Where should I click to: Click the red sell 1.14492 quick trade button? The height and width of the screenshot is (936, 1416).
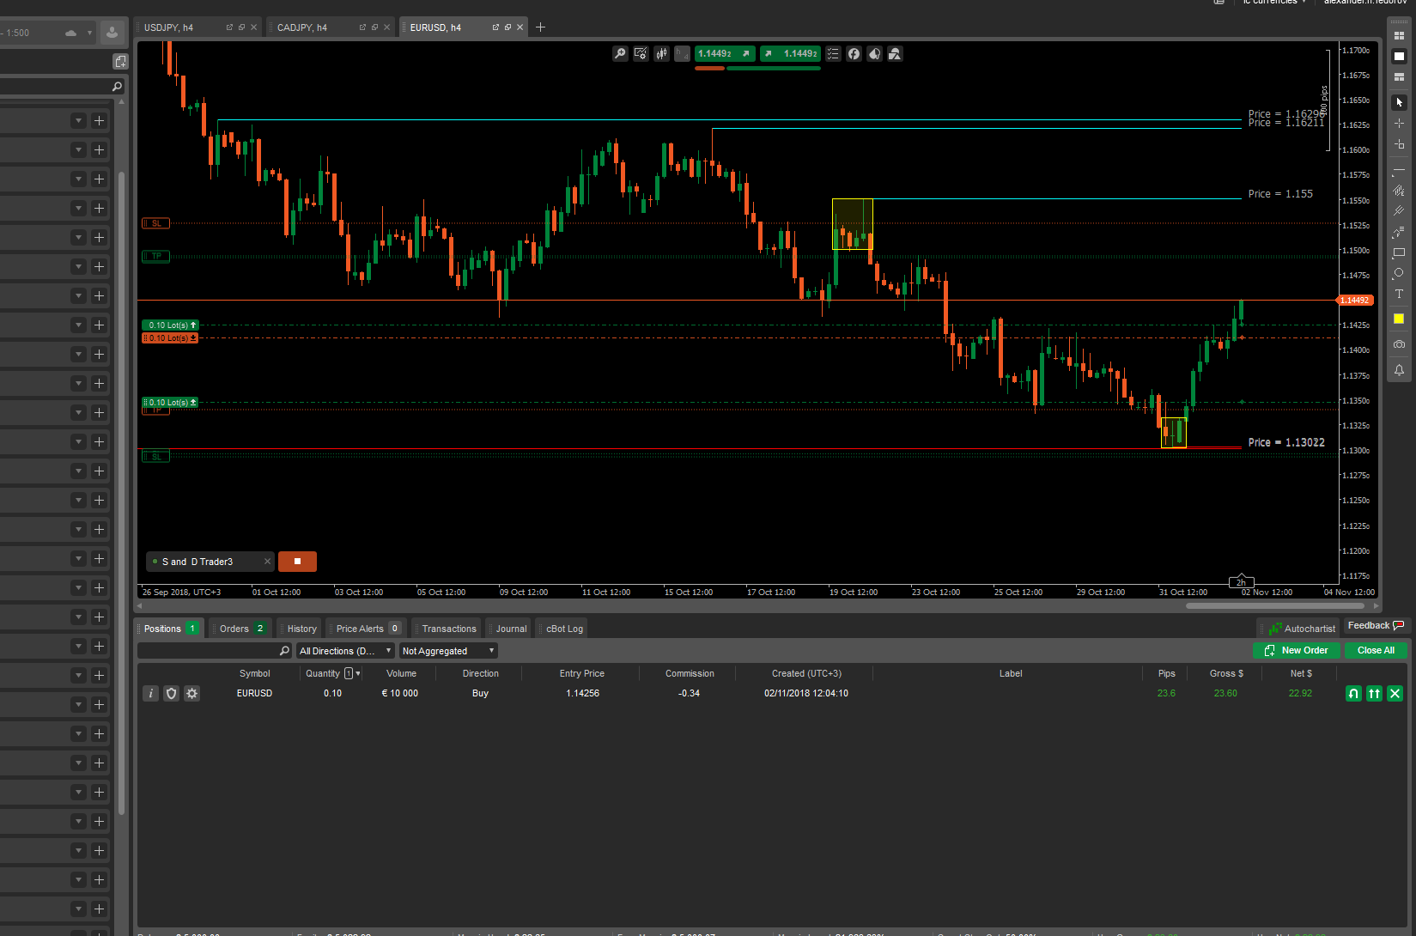(x=725, y=54)
